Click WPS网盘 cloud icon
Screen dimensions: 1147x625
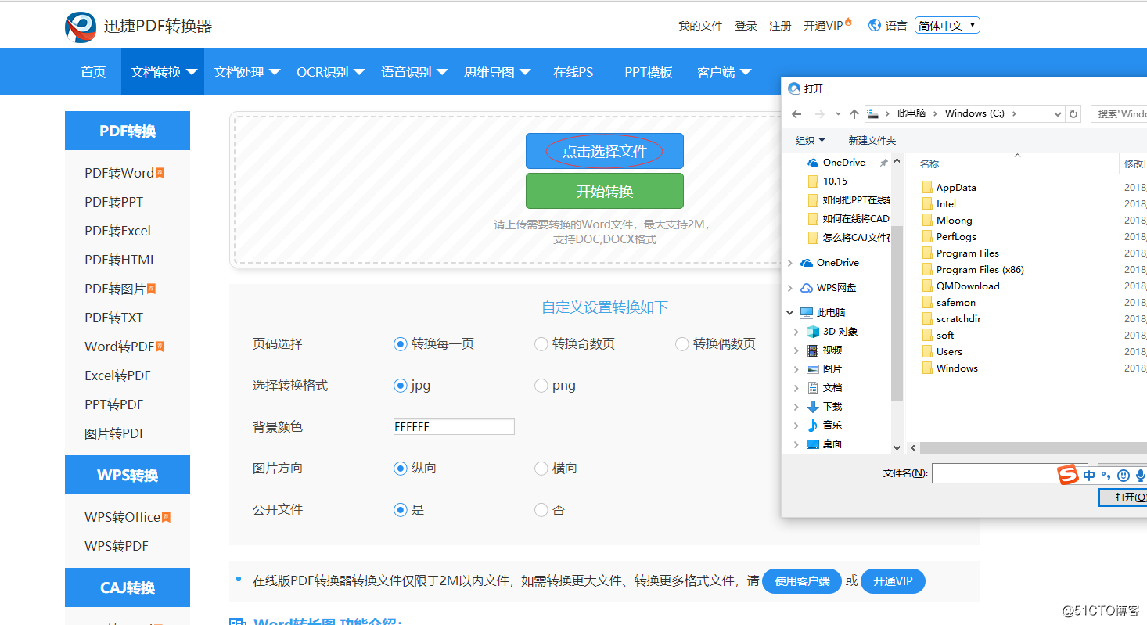[x=807, y=288]
